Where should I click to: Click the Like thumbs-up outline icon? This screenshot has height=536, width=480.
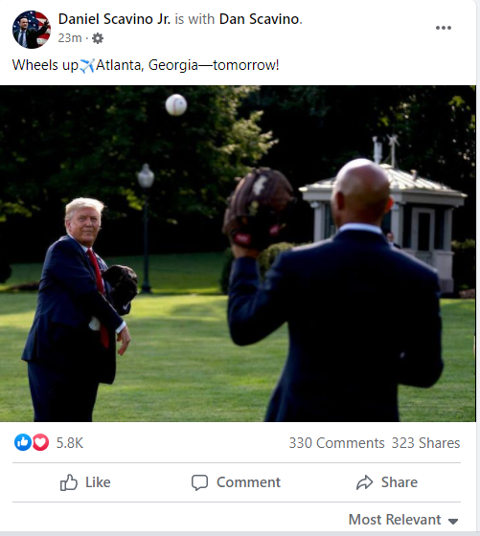69,482
